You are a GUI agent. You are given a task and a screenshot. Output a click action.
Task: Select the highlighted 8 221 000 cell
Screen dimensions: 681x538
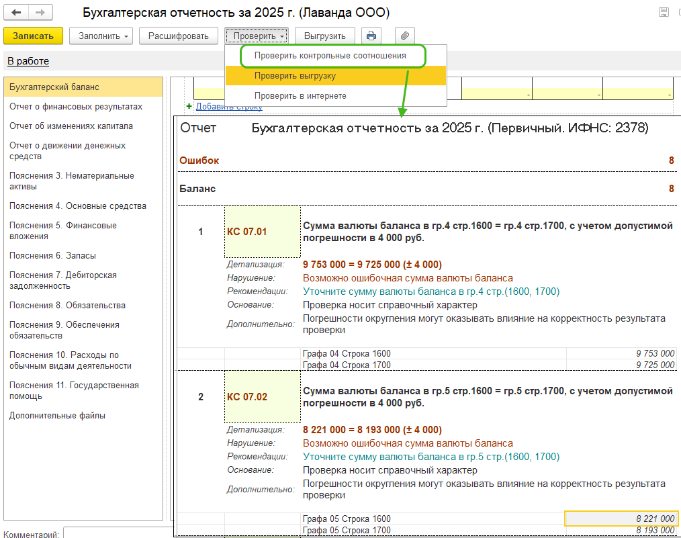(x=621, y=519)
